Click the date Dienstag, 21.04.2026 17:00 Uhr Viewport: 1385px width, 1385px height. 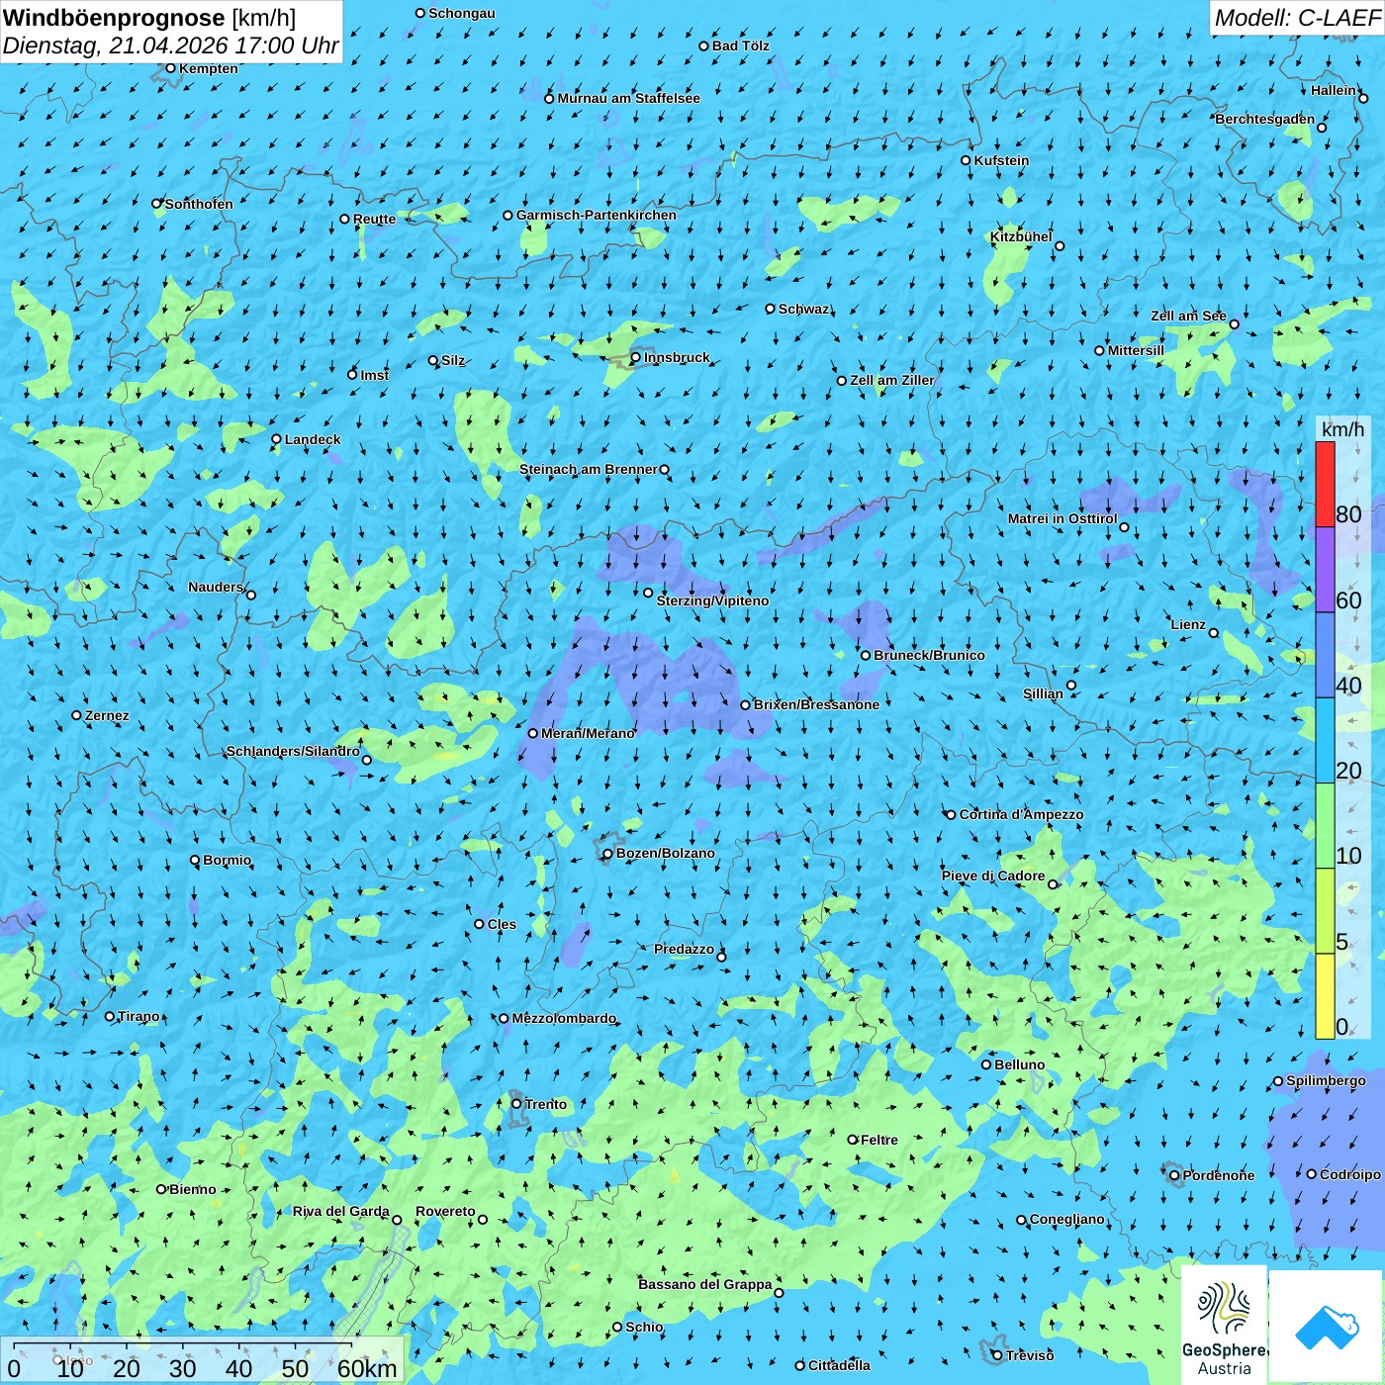pos(170,46)
